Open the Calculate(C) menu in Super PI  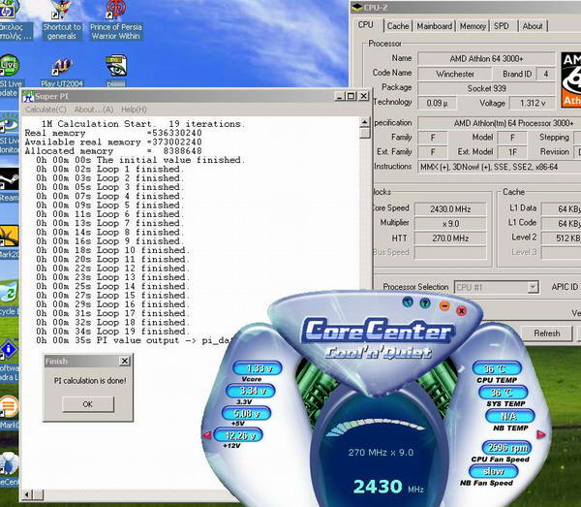(x=46, y=110)
